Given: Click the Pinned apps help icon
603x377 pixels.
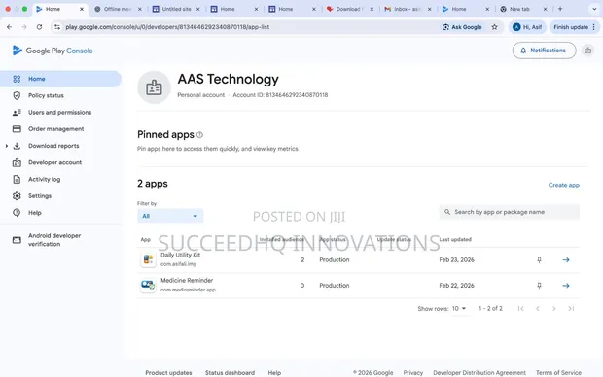Looking at the screenshot, I should tap(199, 135).
